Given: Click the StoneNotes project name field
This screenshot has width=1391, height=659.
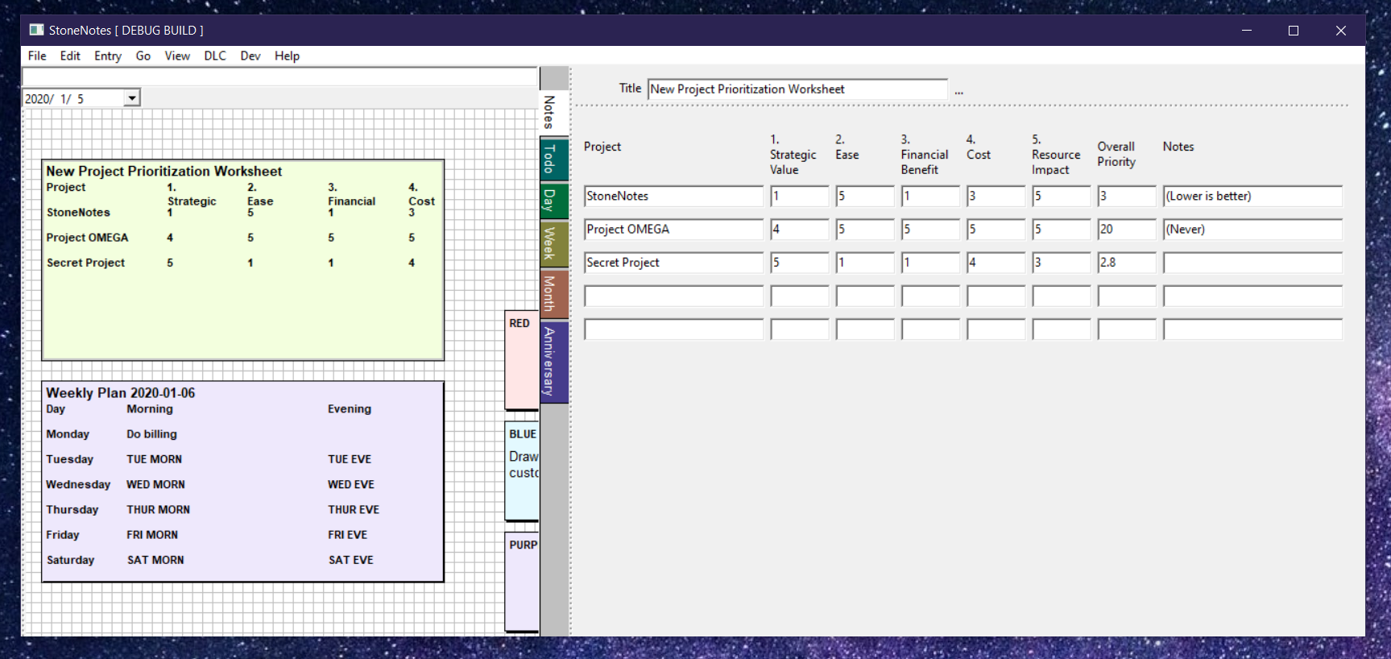Looking at the screenshot, I should (673, 196).
